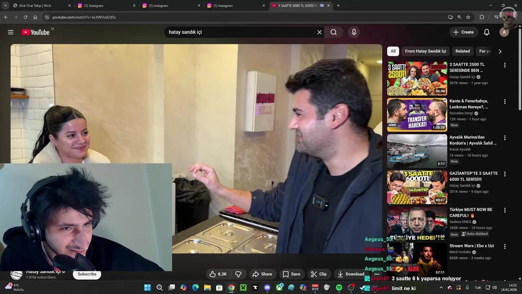Go to the browser home page
Viewport: 522px width, 294px height.
(35, 17)
